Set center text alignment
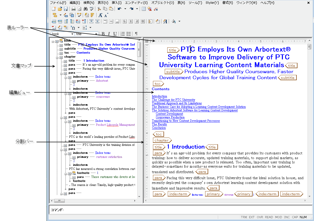The width and height of the screenshot is (314, 221). click(x=131, y=21)
